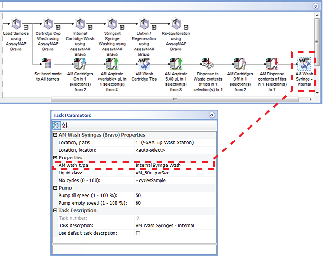Viewport: 323px width, 265px height.
Task: Click the AM Cartridges Off task icon
Action: 240,64
